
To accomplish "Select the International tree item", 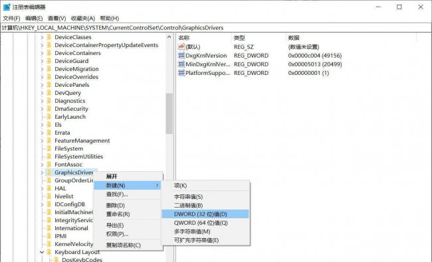I will (x=71, y=228).
